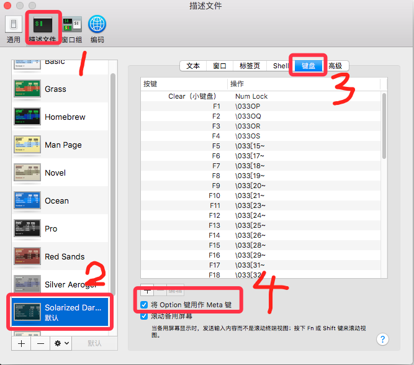Select the Ocean profile

tap(60, 201)
